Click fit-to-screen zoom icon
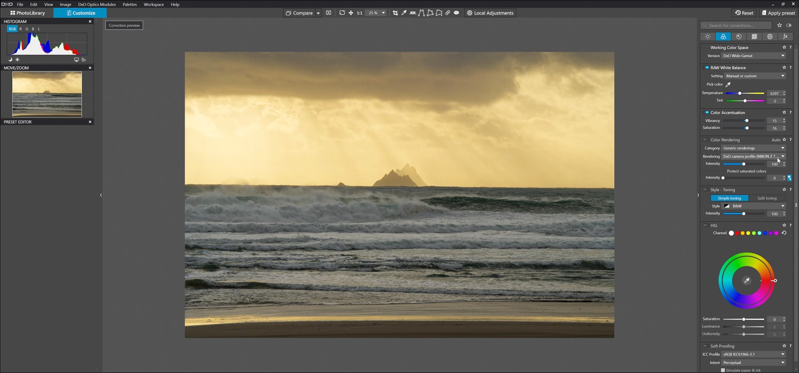Image resolution: width=799 pixels, height=373 pixels. click(x=342, y=13)
